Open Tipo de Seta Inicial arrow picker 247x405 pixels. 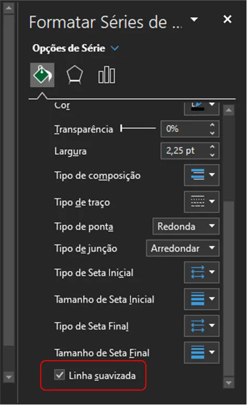(201, 272)
